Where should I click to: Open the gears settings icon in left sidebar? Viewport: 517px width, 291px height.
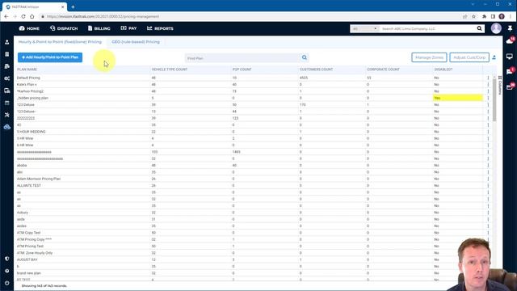tap(7, 78)
